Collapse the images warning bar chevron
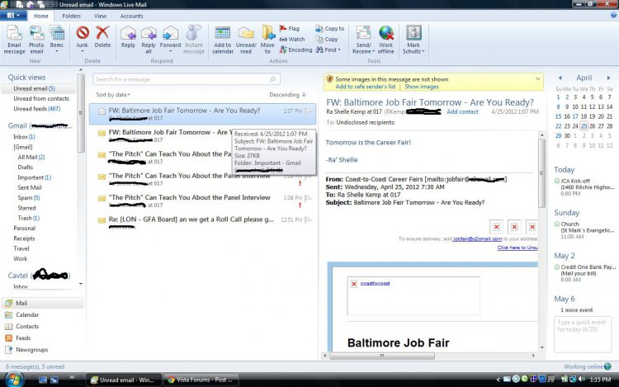Image resolution: width=619 pixels, height=387 pixels. [x=537, y=79]
